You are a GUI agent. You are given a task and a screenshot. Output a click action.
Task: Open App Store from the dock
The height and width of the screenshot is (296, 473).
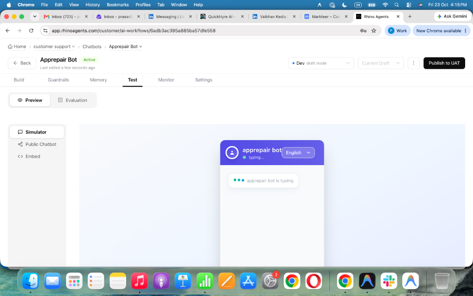point(248,281)
